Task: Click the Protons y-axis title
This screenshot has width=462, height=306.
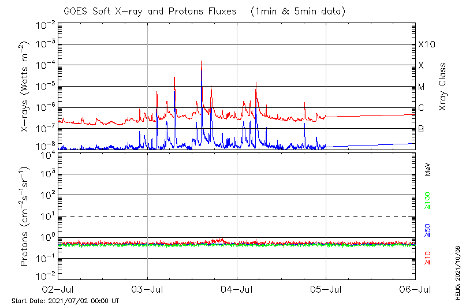Action: coord(25,216)
